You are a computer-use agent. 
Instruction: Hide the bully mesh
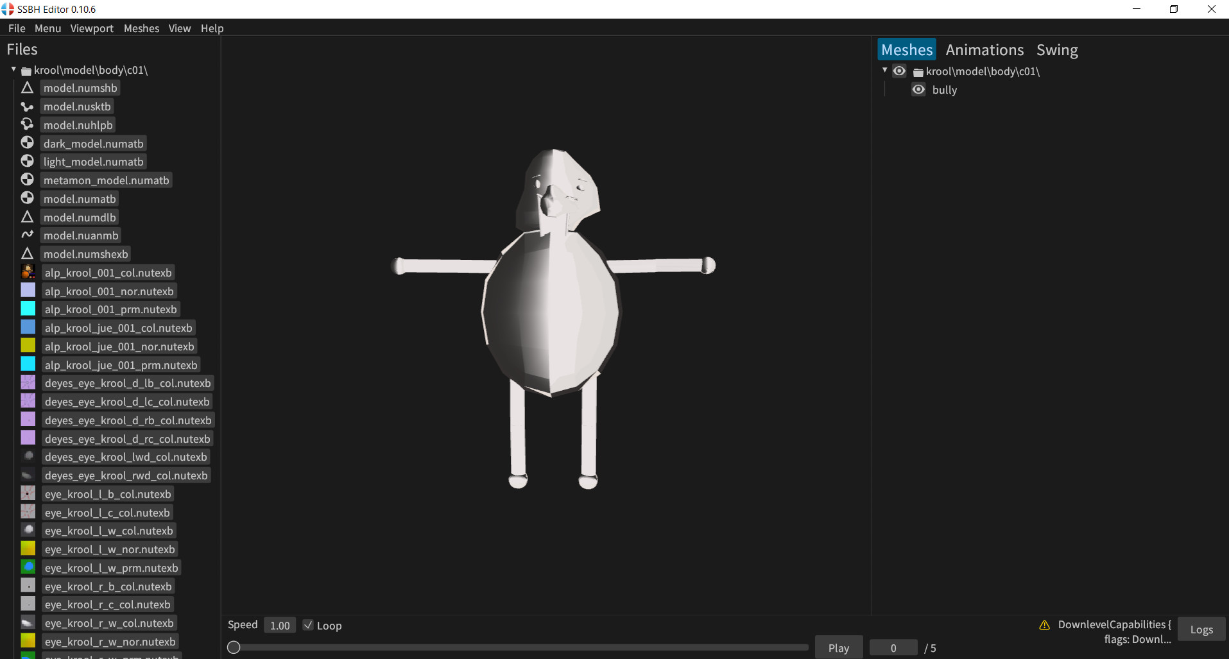(x=919, y=90)
